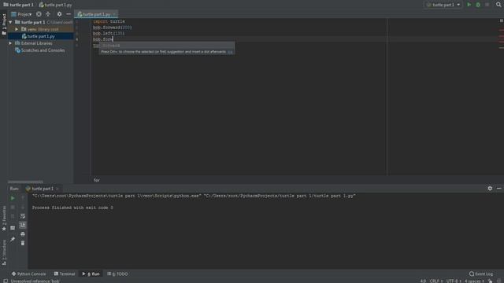Toggle the Project tool window side tab

coord(4,24)
